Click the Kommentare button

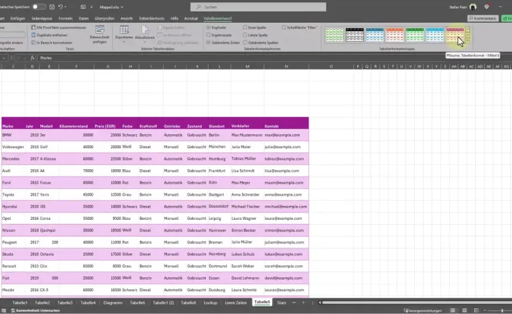[x=482, y=19]
